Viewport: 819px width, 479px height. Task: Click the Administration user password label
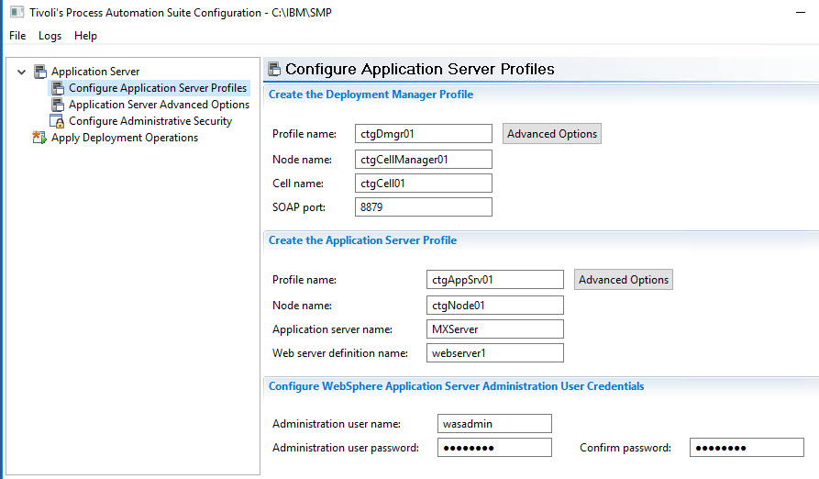pos(345,448)
